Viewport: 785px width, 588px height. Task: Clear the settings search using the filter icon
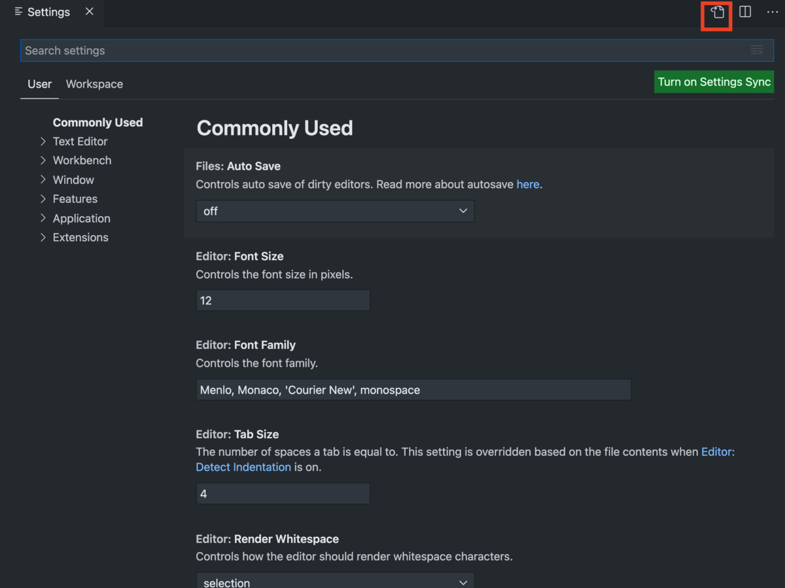[x=757, y=50]
